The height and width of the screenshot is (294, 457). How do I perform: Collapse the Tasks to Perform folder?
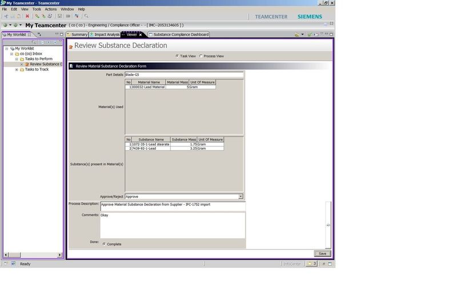click(17, 59)
